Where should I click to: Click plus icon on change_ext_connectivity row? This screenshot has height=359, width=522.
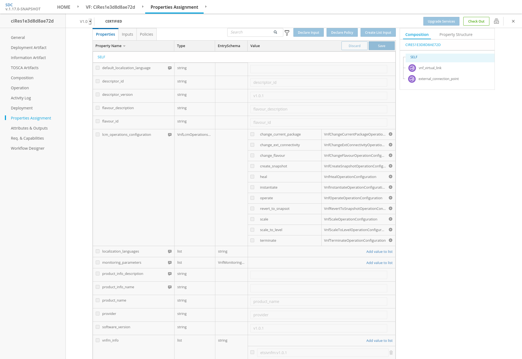pos(390,145)
